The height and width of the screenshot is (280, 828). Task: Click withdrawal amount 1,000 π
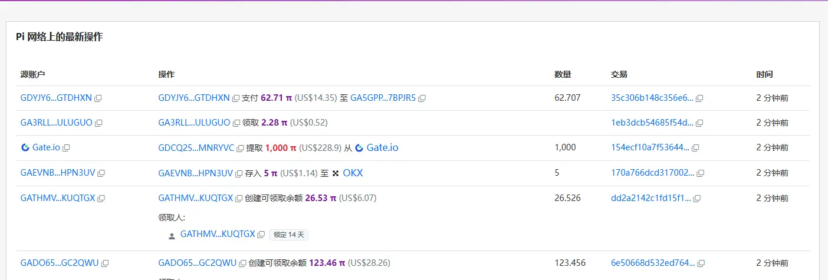click(281, 147)
